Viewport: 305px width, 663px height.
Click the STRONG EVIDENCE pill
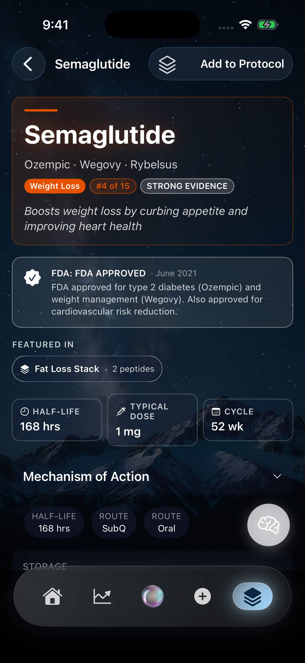[x=187, y=186]
